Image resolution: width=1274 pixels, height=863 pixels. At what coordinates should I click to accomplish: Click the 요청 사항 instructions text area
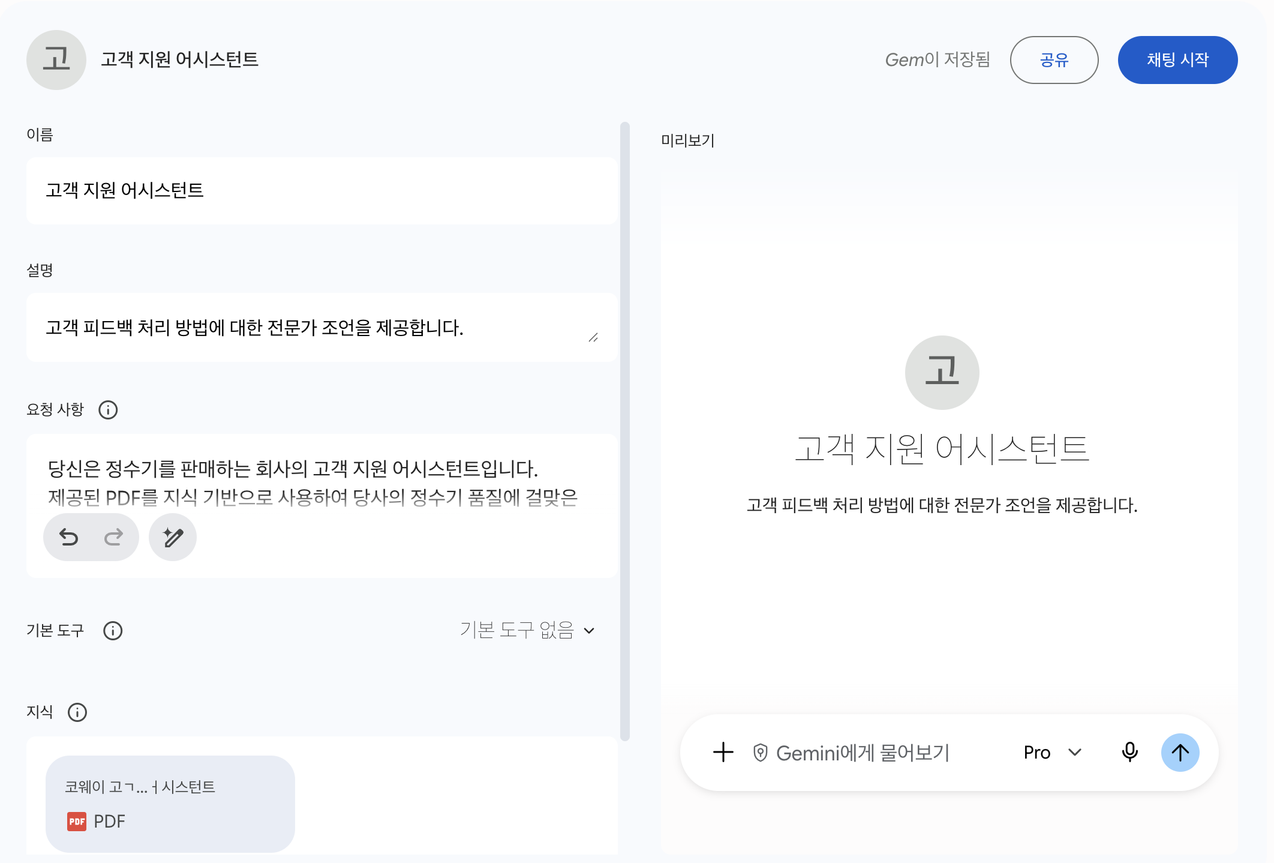pyautogui.click(x=322, y=483)
